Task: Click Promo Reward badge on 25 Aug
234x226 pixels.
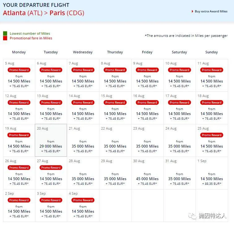Action: (212, 135)
